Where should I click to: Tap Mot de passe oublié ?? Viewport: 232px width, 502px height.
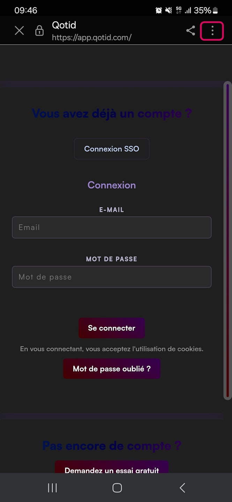(112, 368)
